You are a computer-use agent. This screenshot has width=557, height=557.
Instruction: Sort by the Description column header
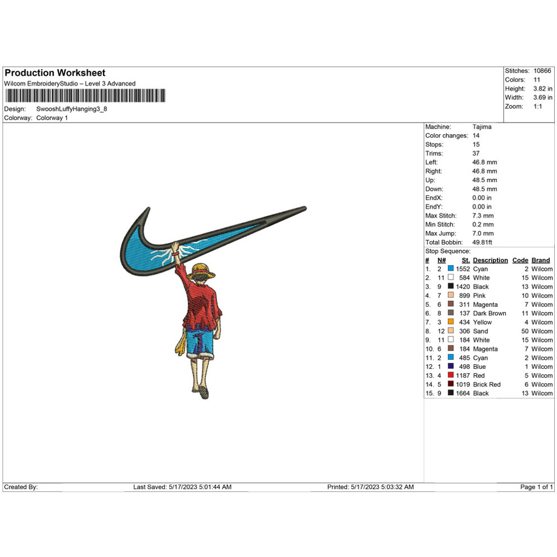click(x=490, y=260)
